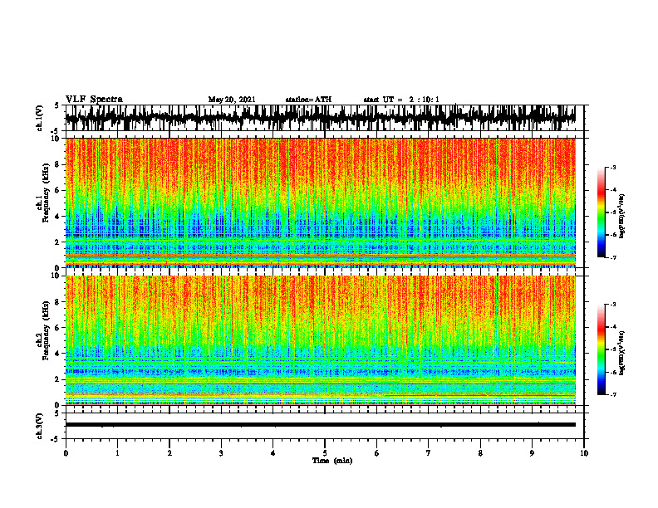Image resolution: width=658 pixels, height=508 pixels.
Task: Click the "Time (min)" axis title
Action: pyautogui.click(x=332, y=461)
